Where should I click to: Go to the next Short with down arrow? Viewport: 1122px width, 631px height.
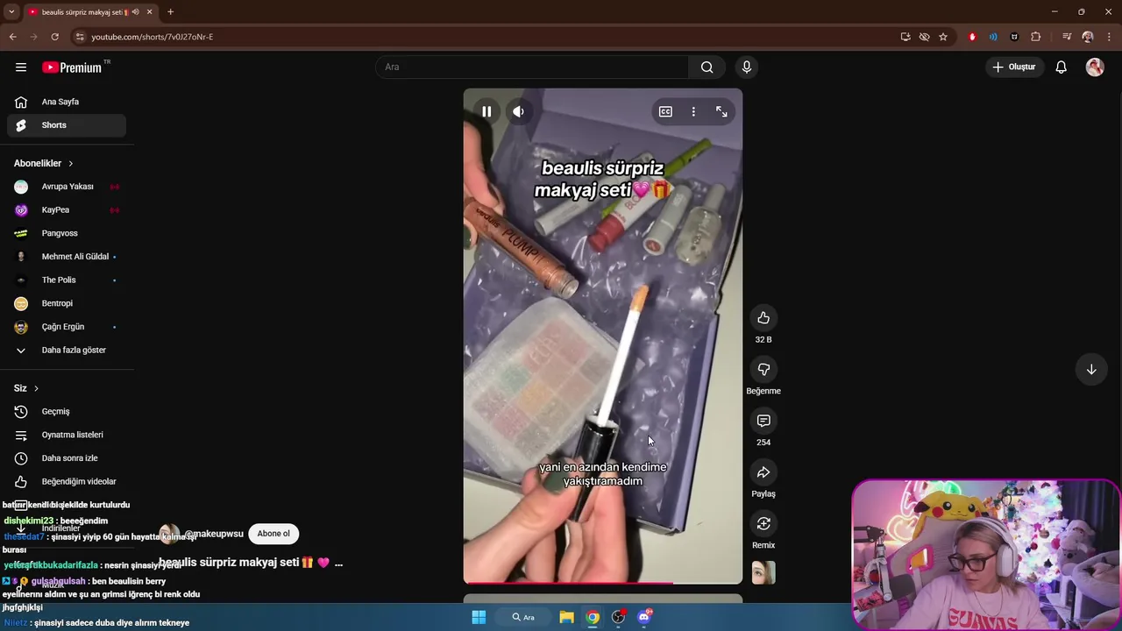[1091, 370]
